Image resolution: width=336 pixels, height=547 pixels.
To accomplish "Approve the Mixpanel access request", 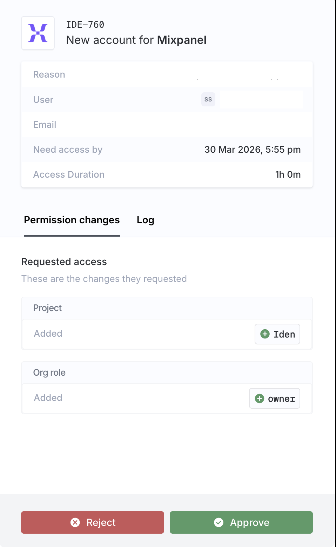I will tap(241, 522).
